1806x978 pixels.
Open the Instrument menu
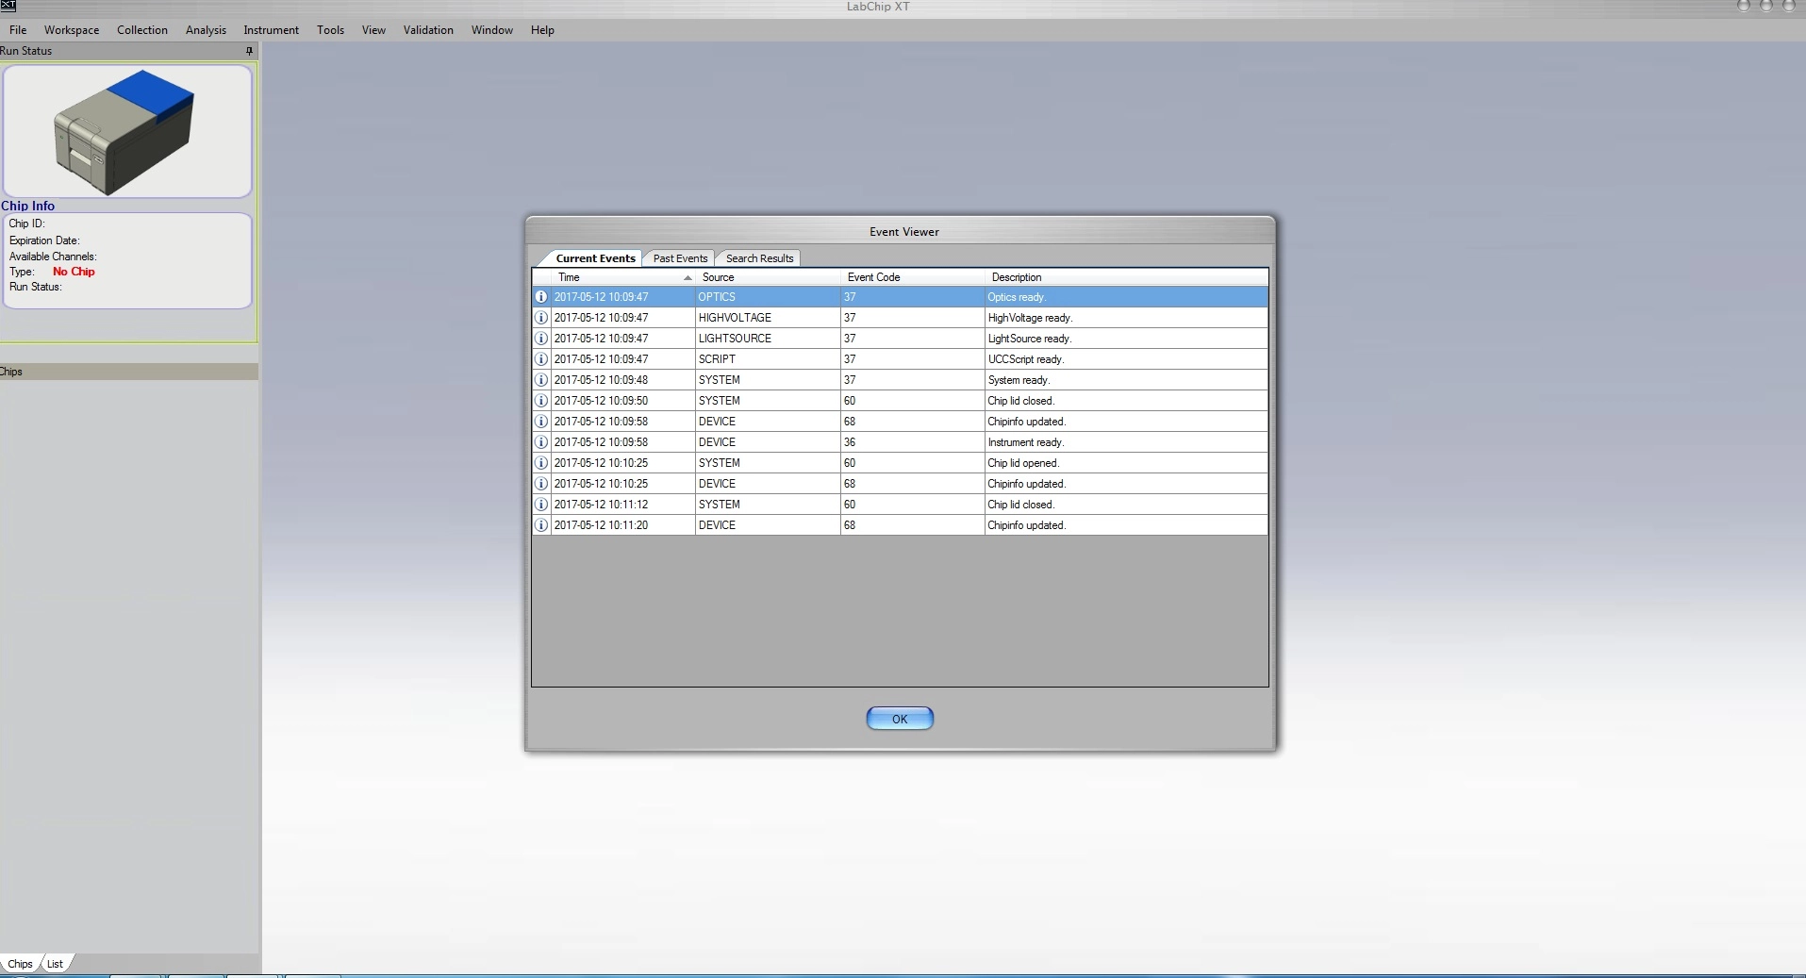tap(271, 30)
